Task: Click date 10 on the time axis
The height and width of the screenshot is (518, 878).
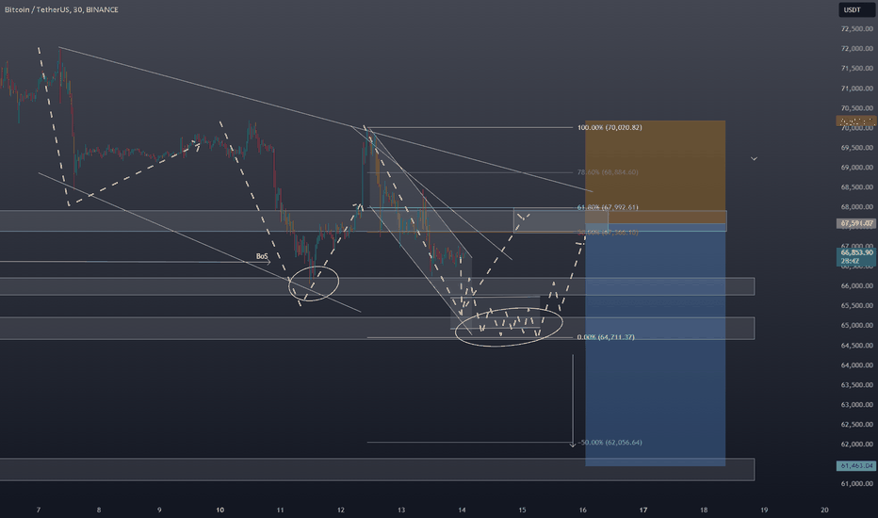Action: point(220,510)
